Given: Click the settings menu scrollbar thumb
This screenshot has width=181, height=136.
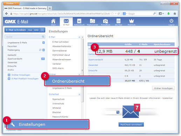Looking at the screenshot, I should pos(83,70).
